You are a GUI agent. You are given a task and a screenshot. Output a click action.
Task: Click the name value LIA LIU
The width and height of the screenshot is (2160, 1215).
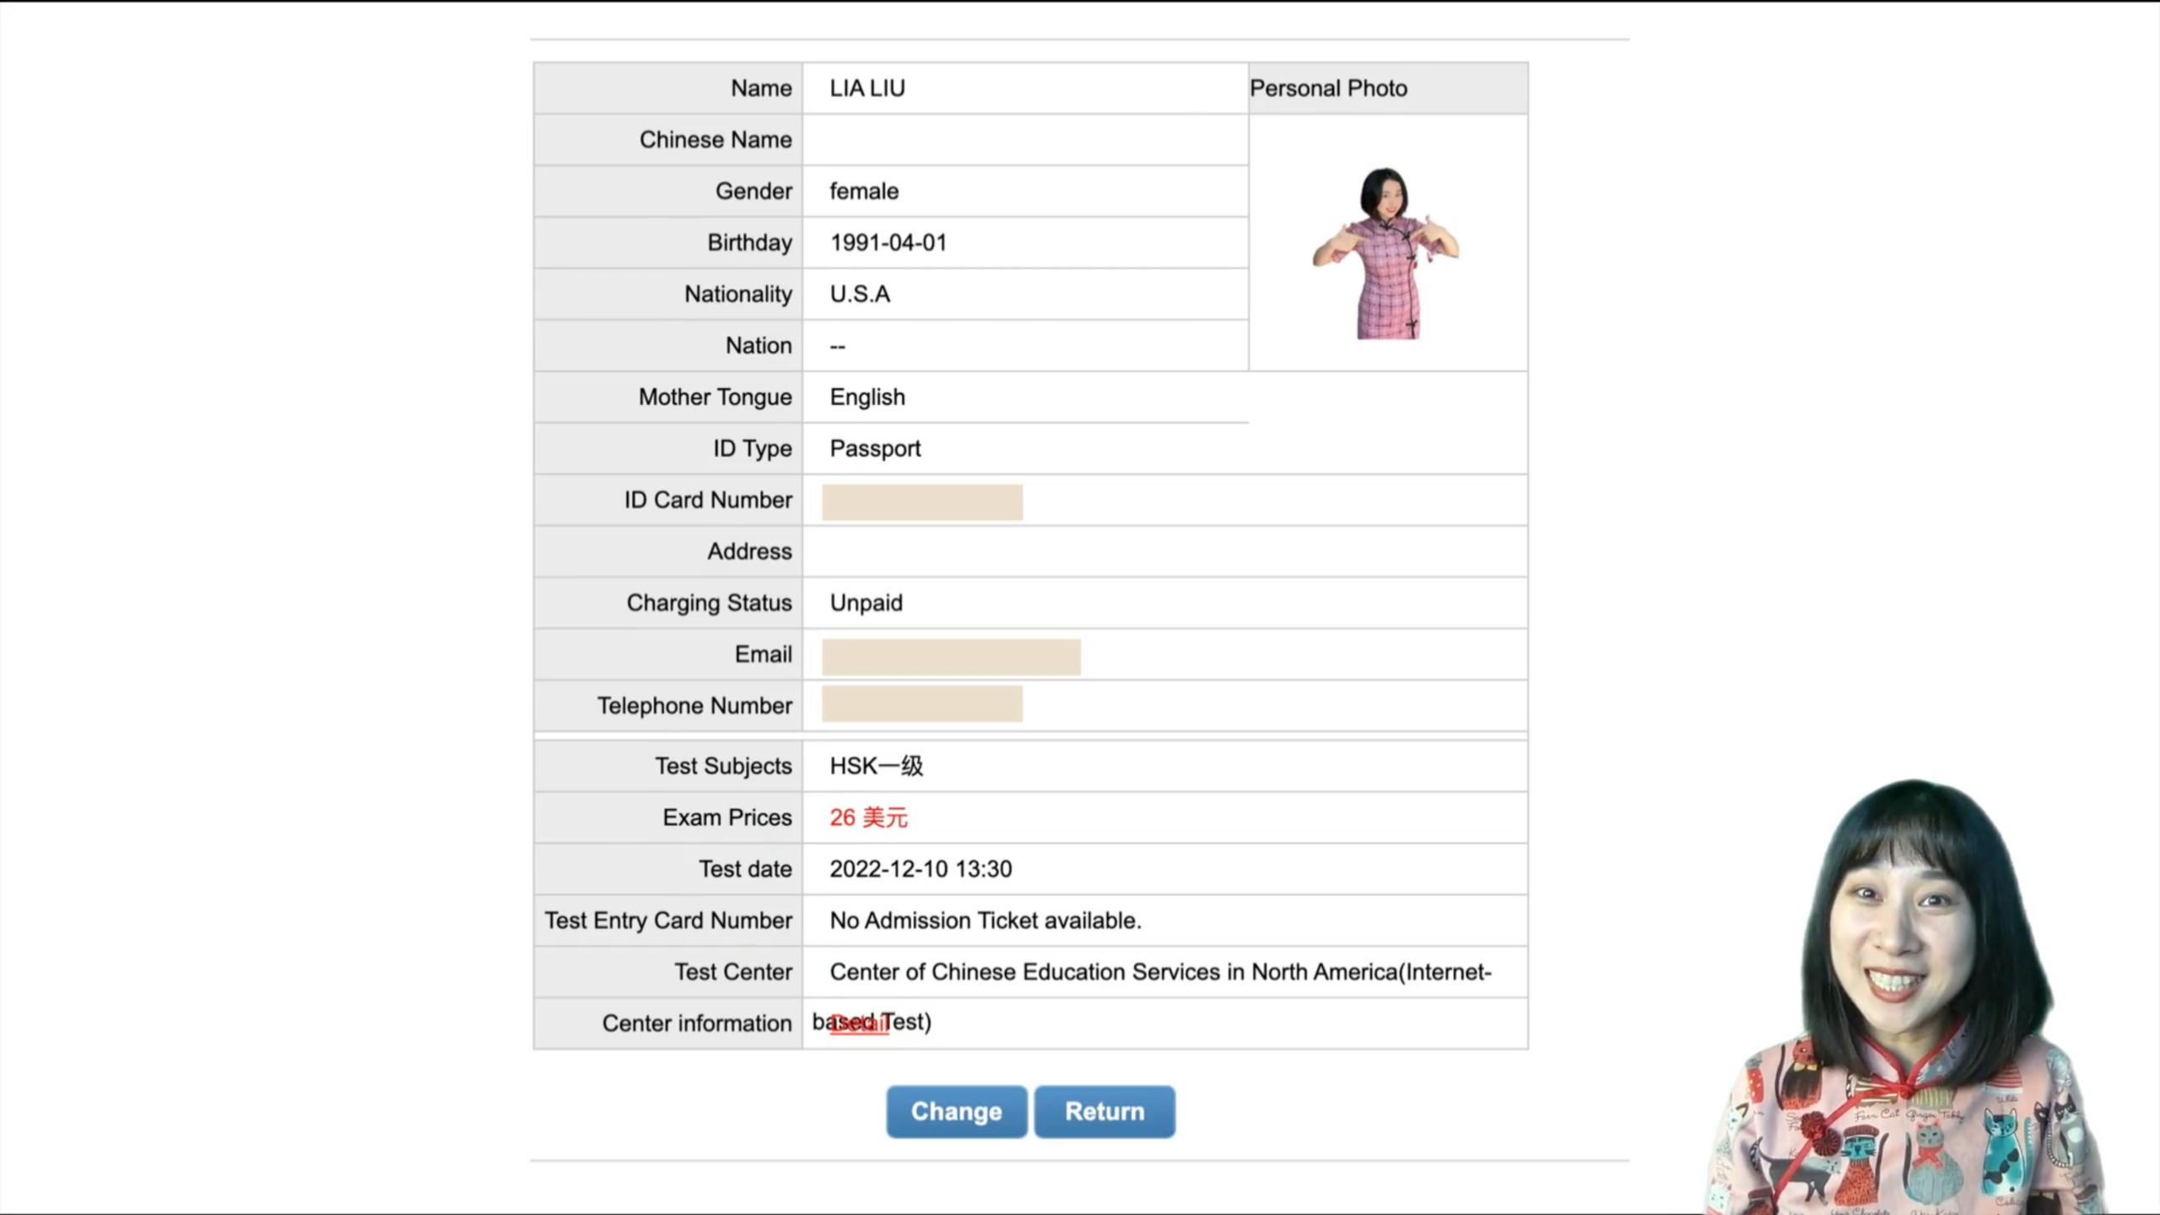click(x=867, y=89)
